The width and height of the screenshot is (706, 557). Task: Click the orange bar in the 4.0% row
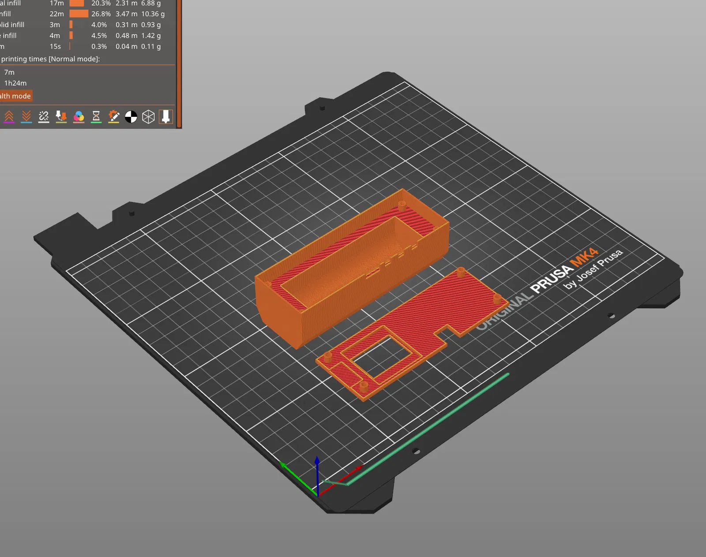point(71,25)
